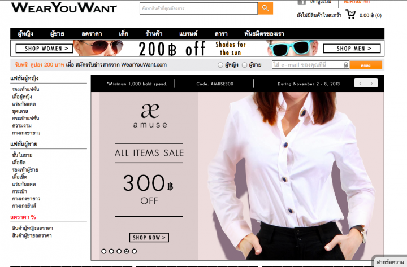Open สินค้าผู้หญิงลดราคา sale link
Image resolution: width=407 pixels, height=267 pixels.
(x=32, y=229)
